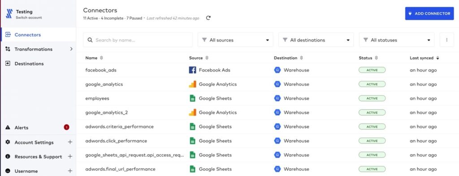Click ACTIVE status badge for adwords.final_url_performance
The image size is (459, 176).
click(372, 169)
